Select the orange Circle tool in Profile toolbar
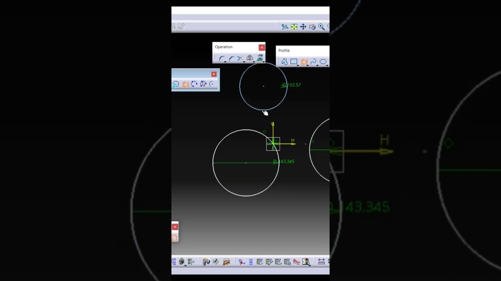The image size is (501, 281). (x=304, y=62)
